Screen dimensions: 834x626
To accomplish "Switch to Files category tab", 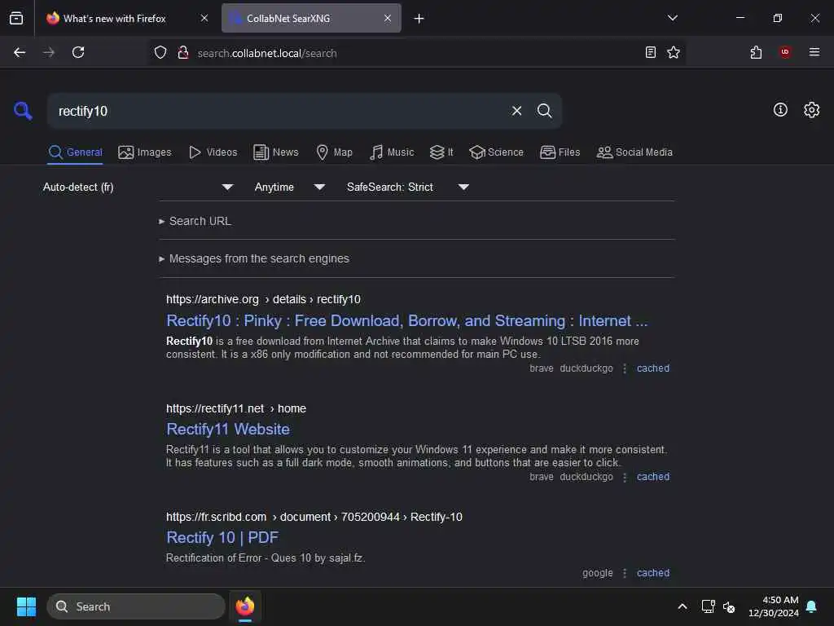I will pyautogui.click(x=560, y=152).
